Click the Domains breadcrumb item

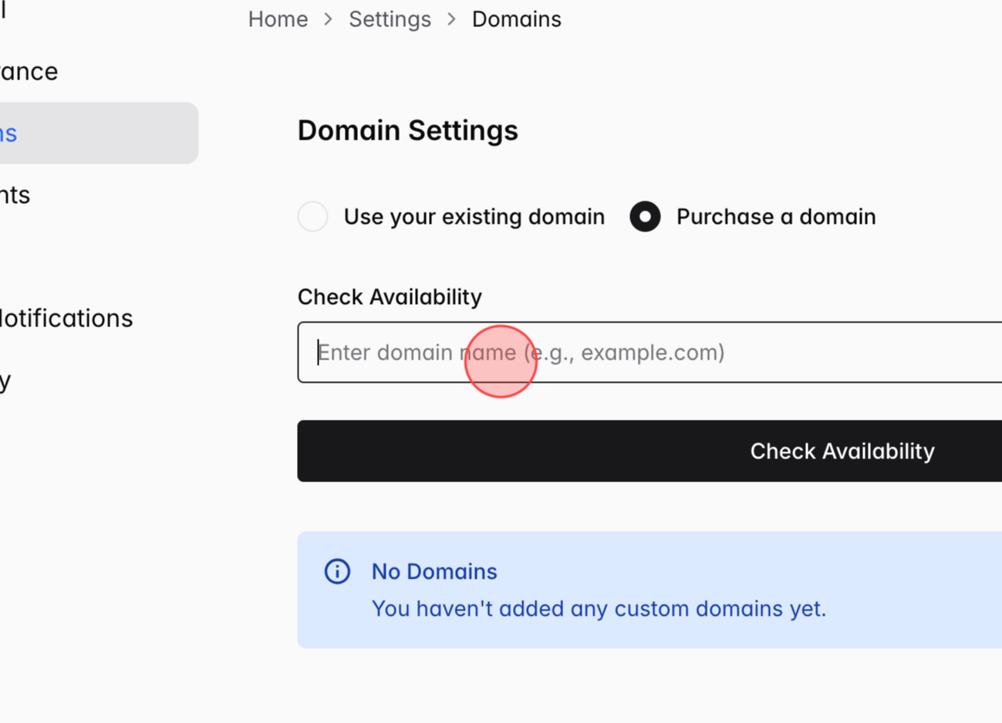pyautogui.click(x=516, y=19)
